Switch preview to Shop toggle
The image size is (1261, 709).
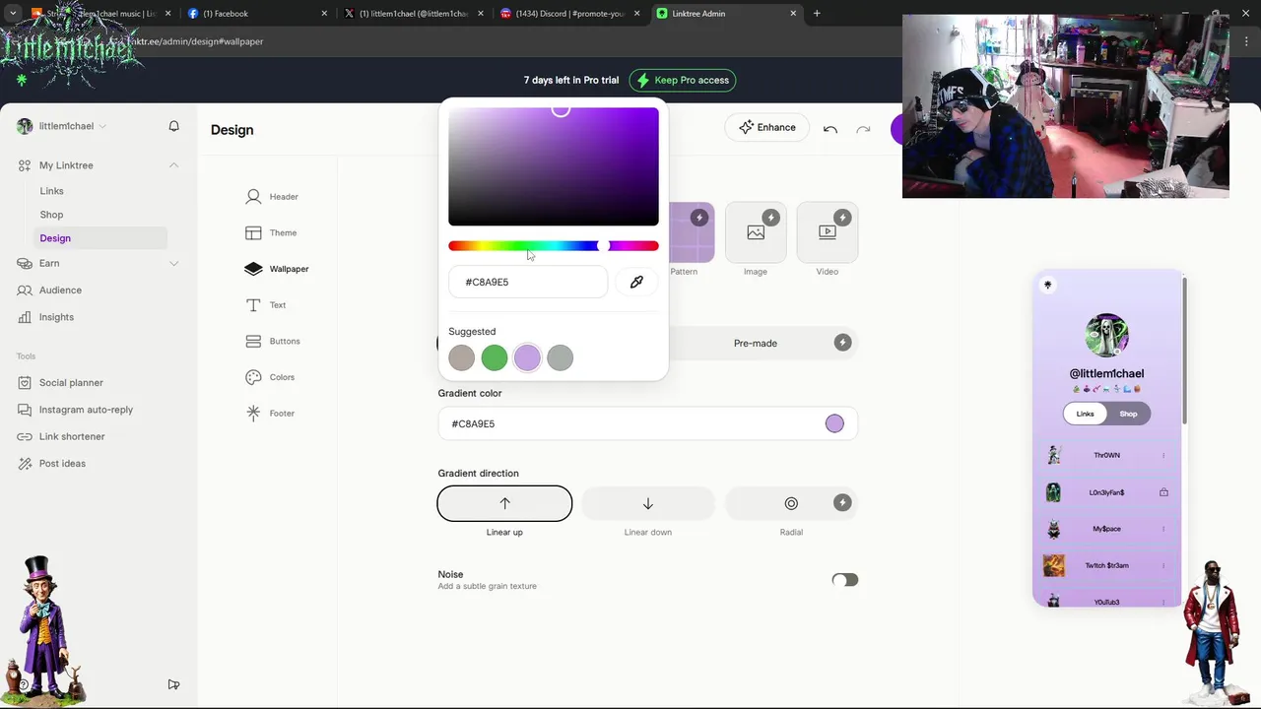click(1128, 414)
